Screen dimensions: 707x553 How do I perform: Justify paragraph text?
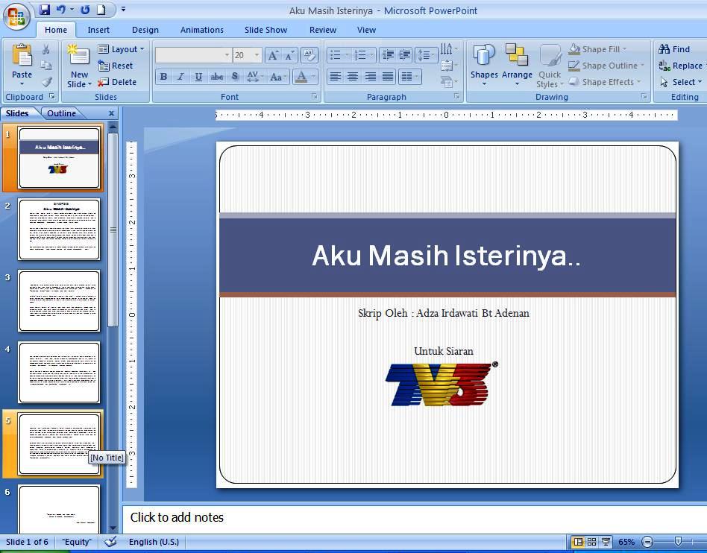388,76
